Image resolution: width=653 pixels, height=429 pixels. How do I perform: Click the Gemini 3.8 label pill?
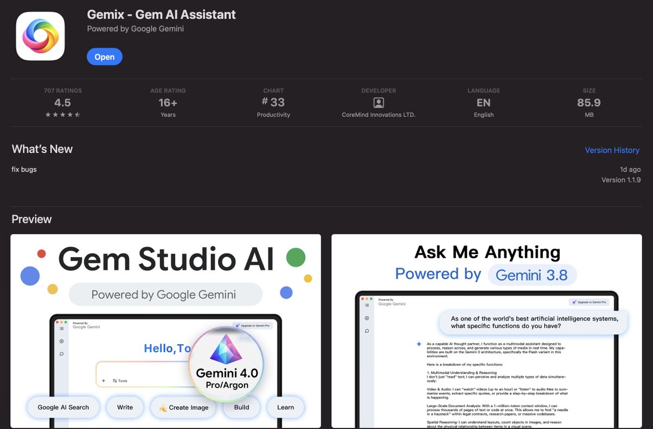tap(532, 275)
